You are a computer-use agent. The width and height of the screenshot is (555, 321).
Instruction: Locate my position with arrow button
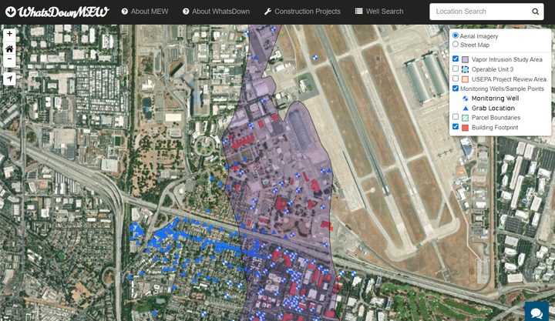[x=9, y=79]
